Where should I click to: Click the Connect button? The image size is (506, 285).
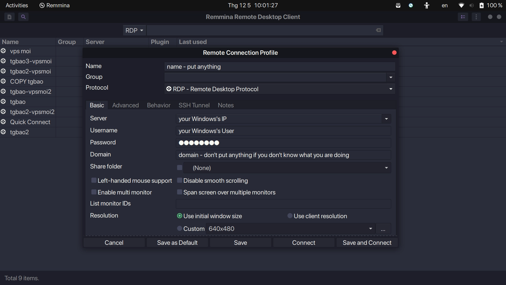coord(304,243)
